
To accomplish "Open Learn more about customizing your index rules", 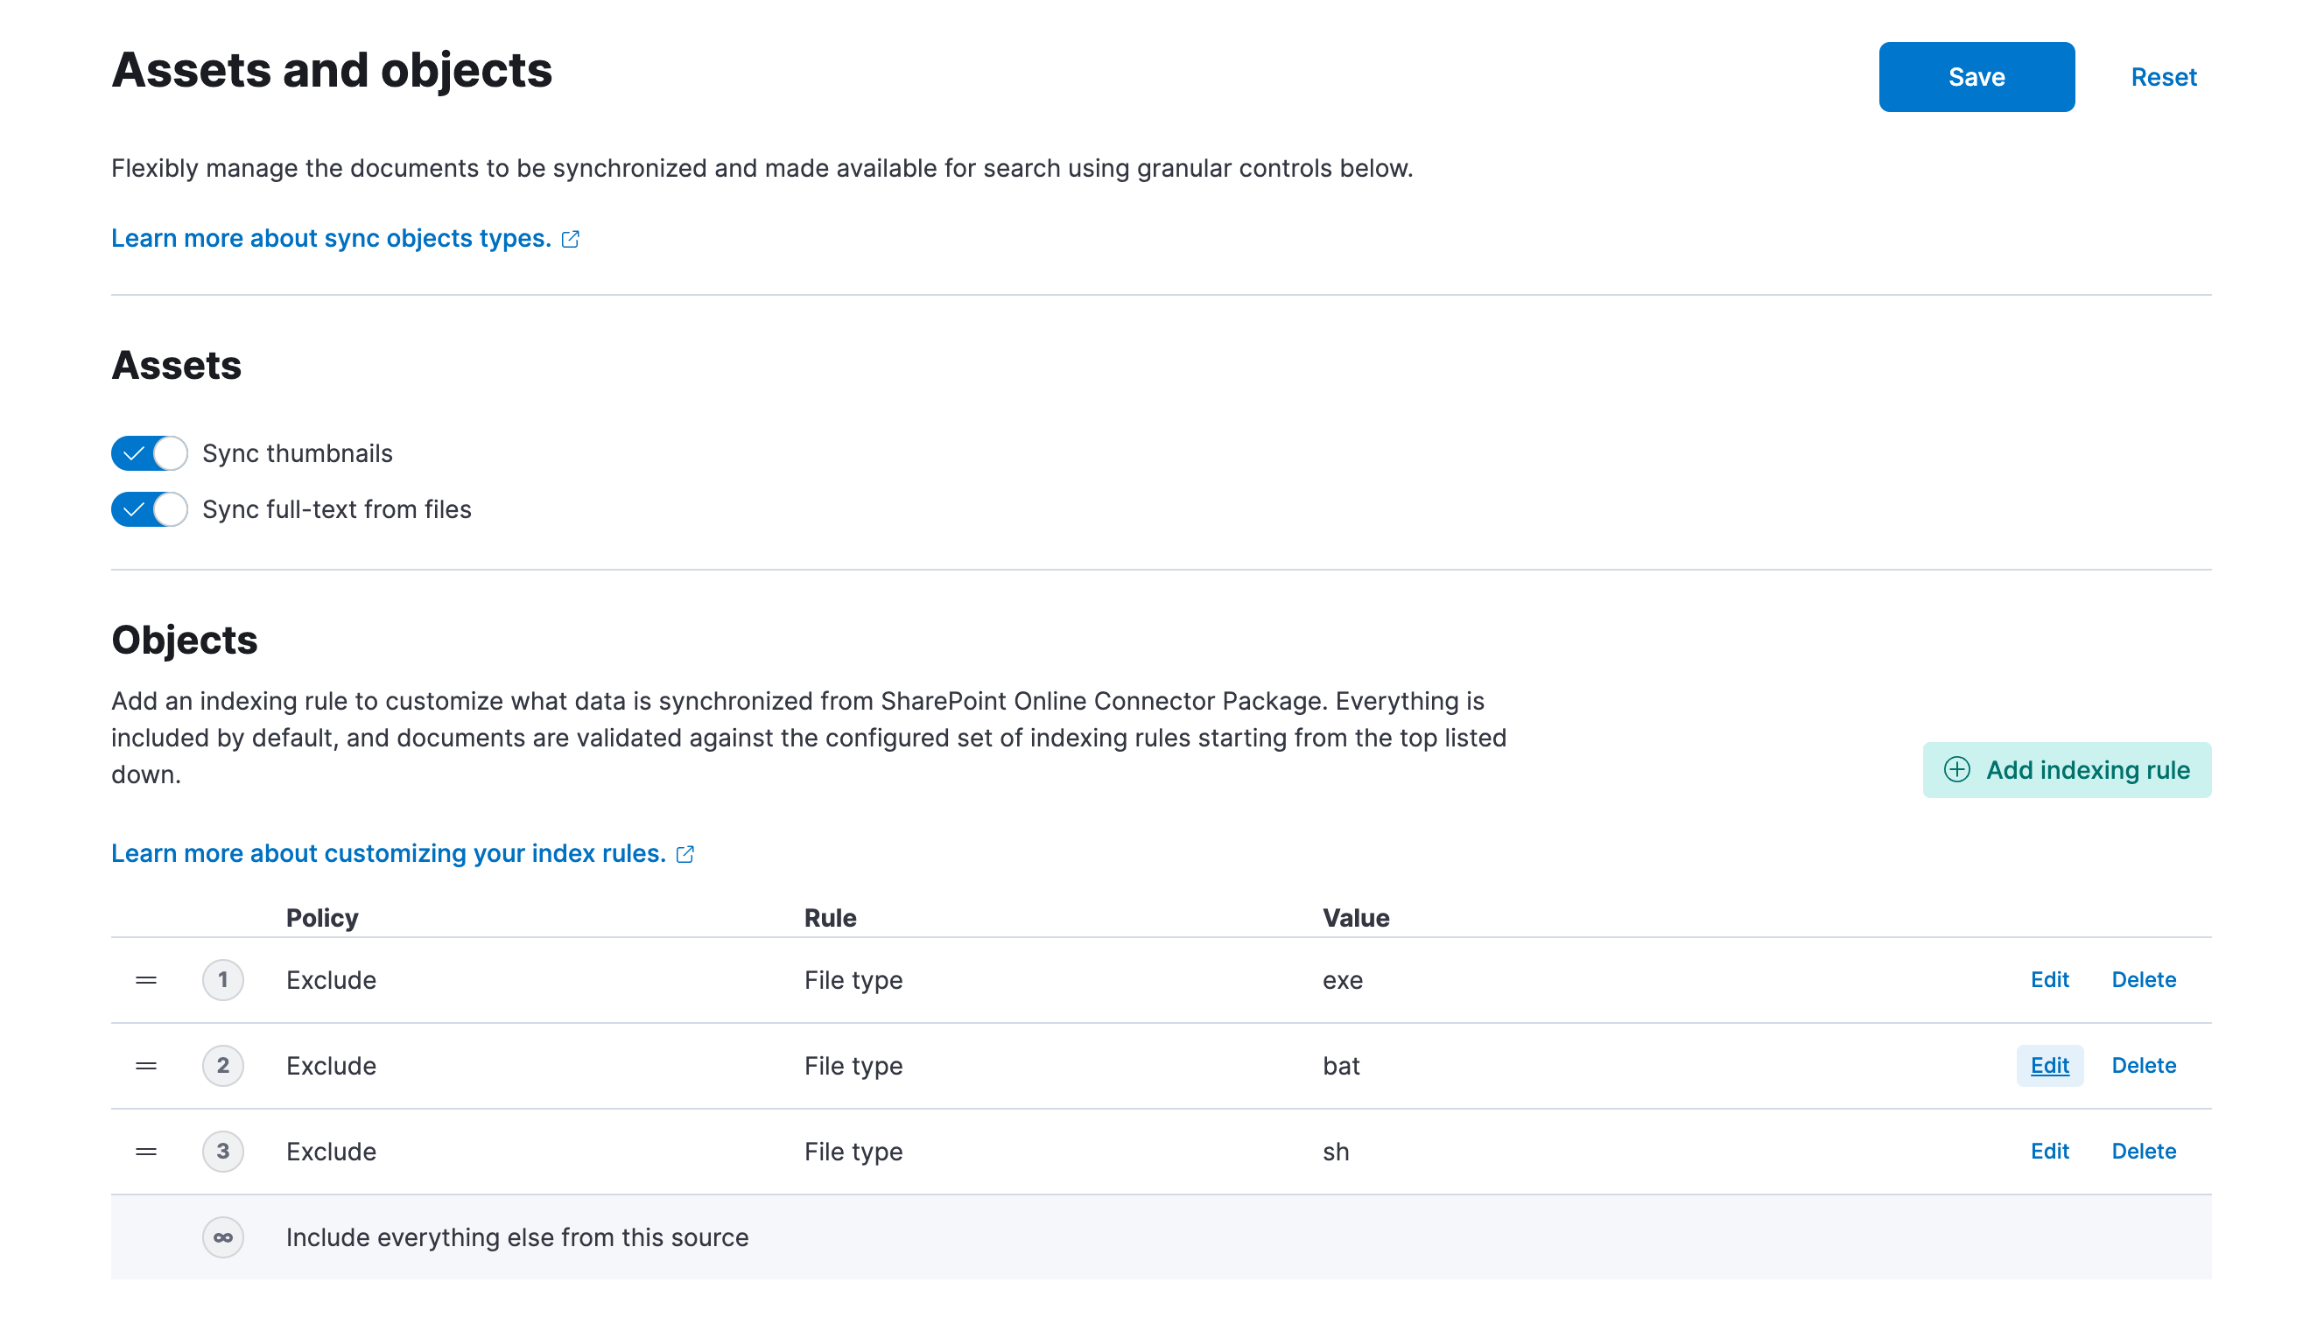I will point(387,853).
